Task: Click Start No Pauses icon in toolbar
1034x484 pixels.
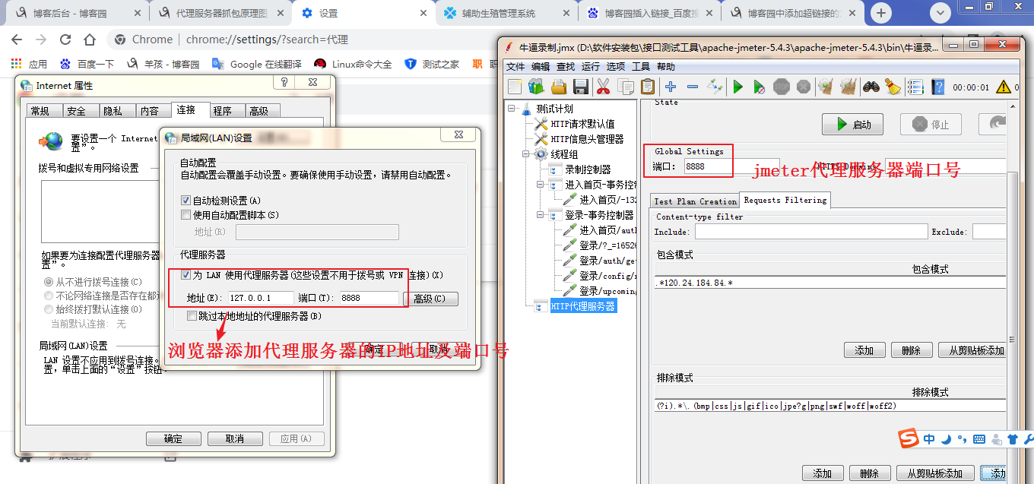Action: tap(760, 87)
